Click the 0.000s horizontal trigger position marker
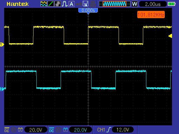179x134 pixels. [88, 10]
